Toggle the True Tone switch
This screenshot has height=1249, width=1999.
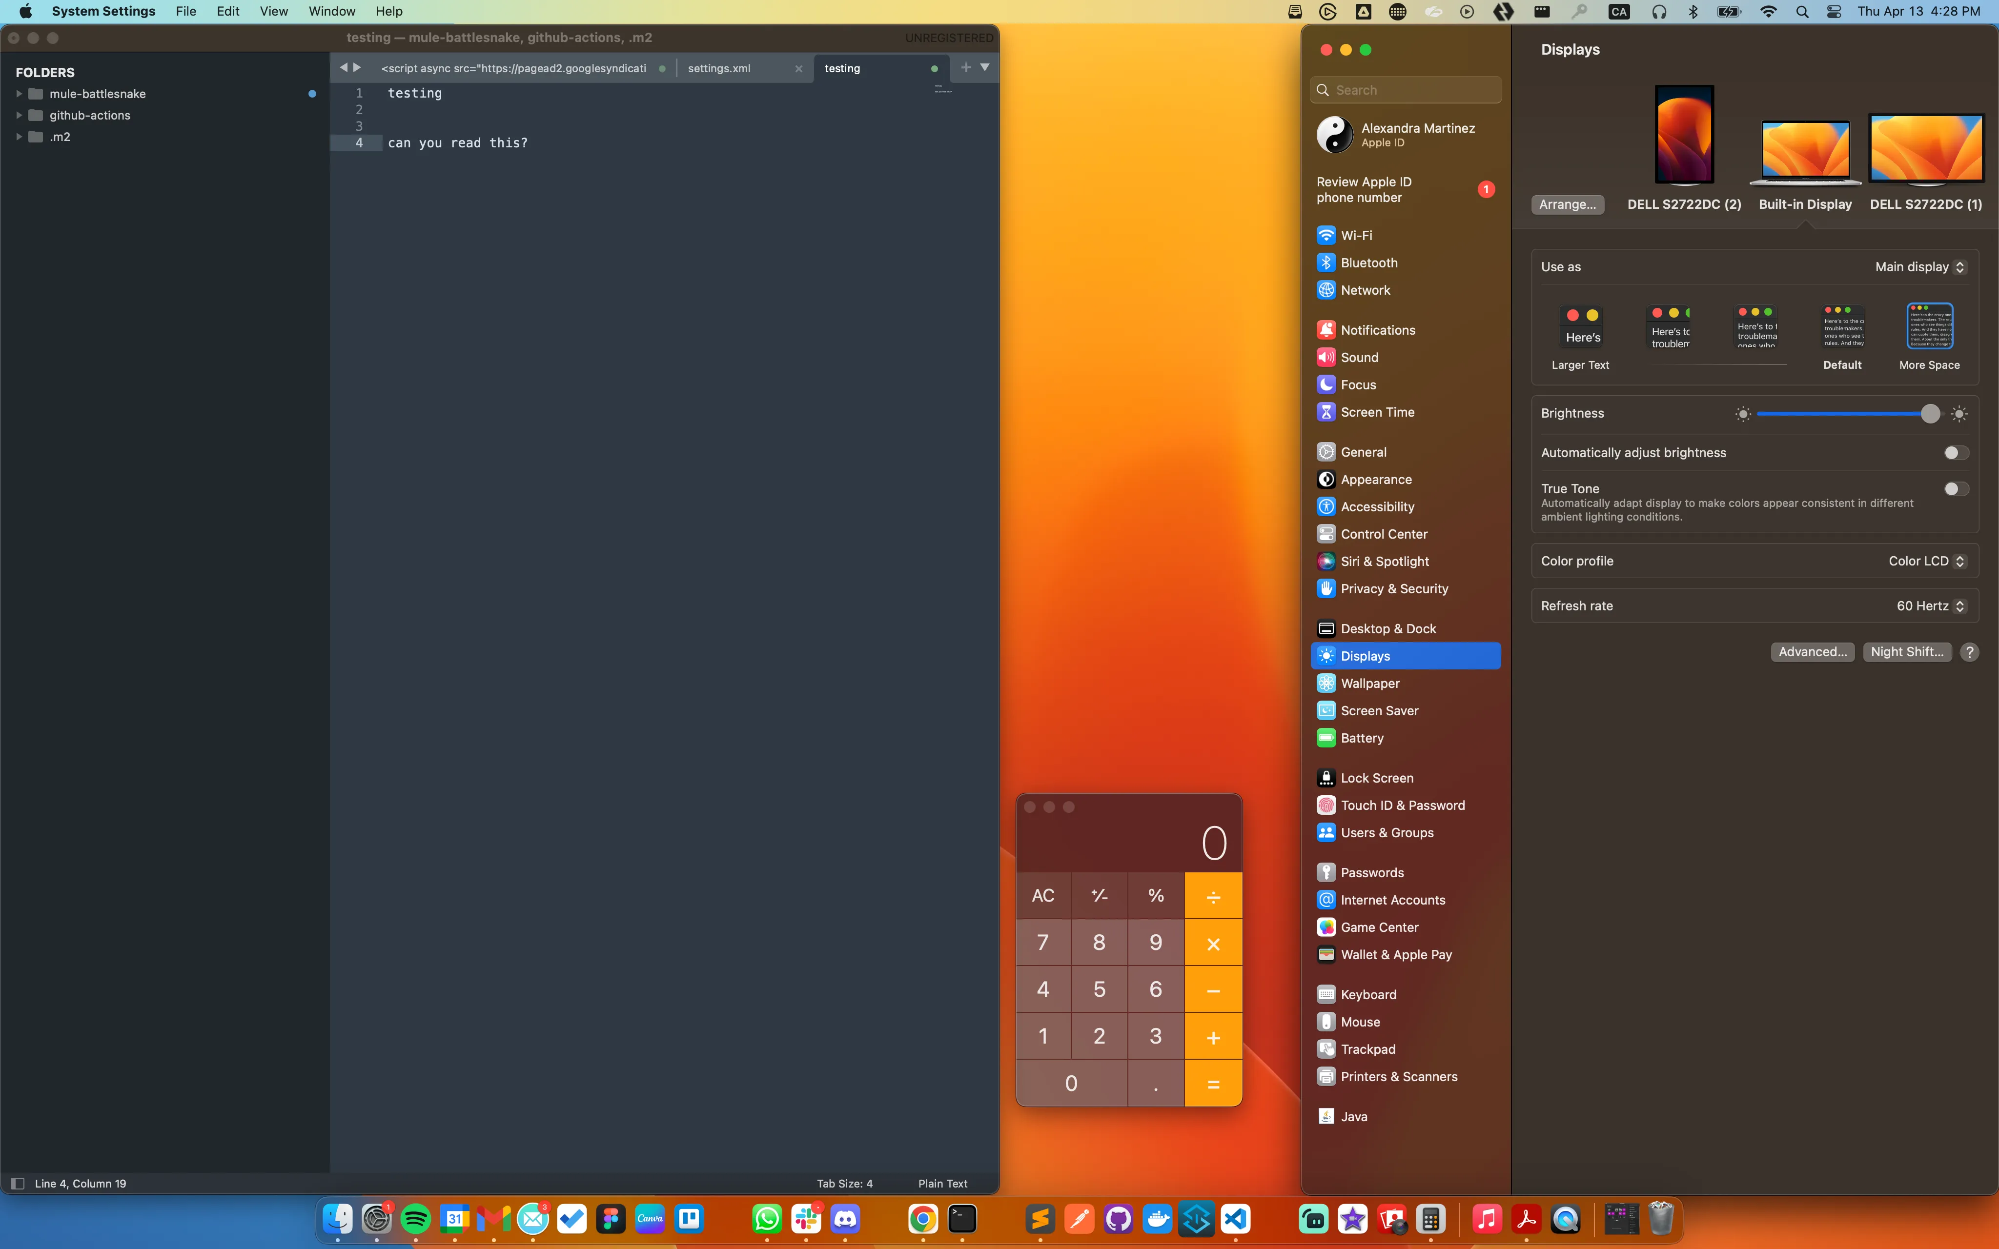(1956, 489)
